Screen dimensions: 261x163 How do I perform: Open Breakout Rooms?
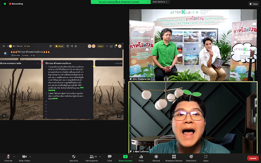174,157
